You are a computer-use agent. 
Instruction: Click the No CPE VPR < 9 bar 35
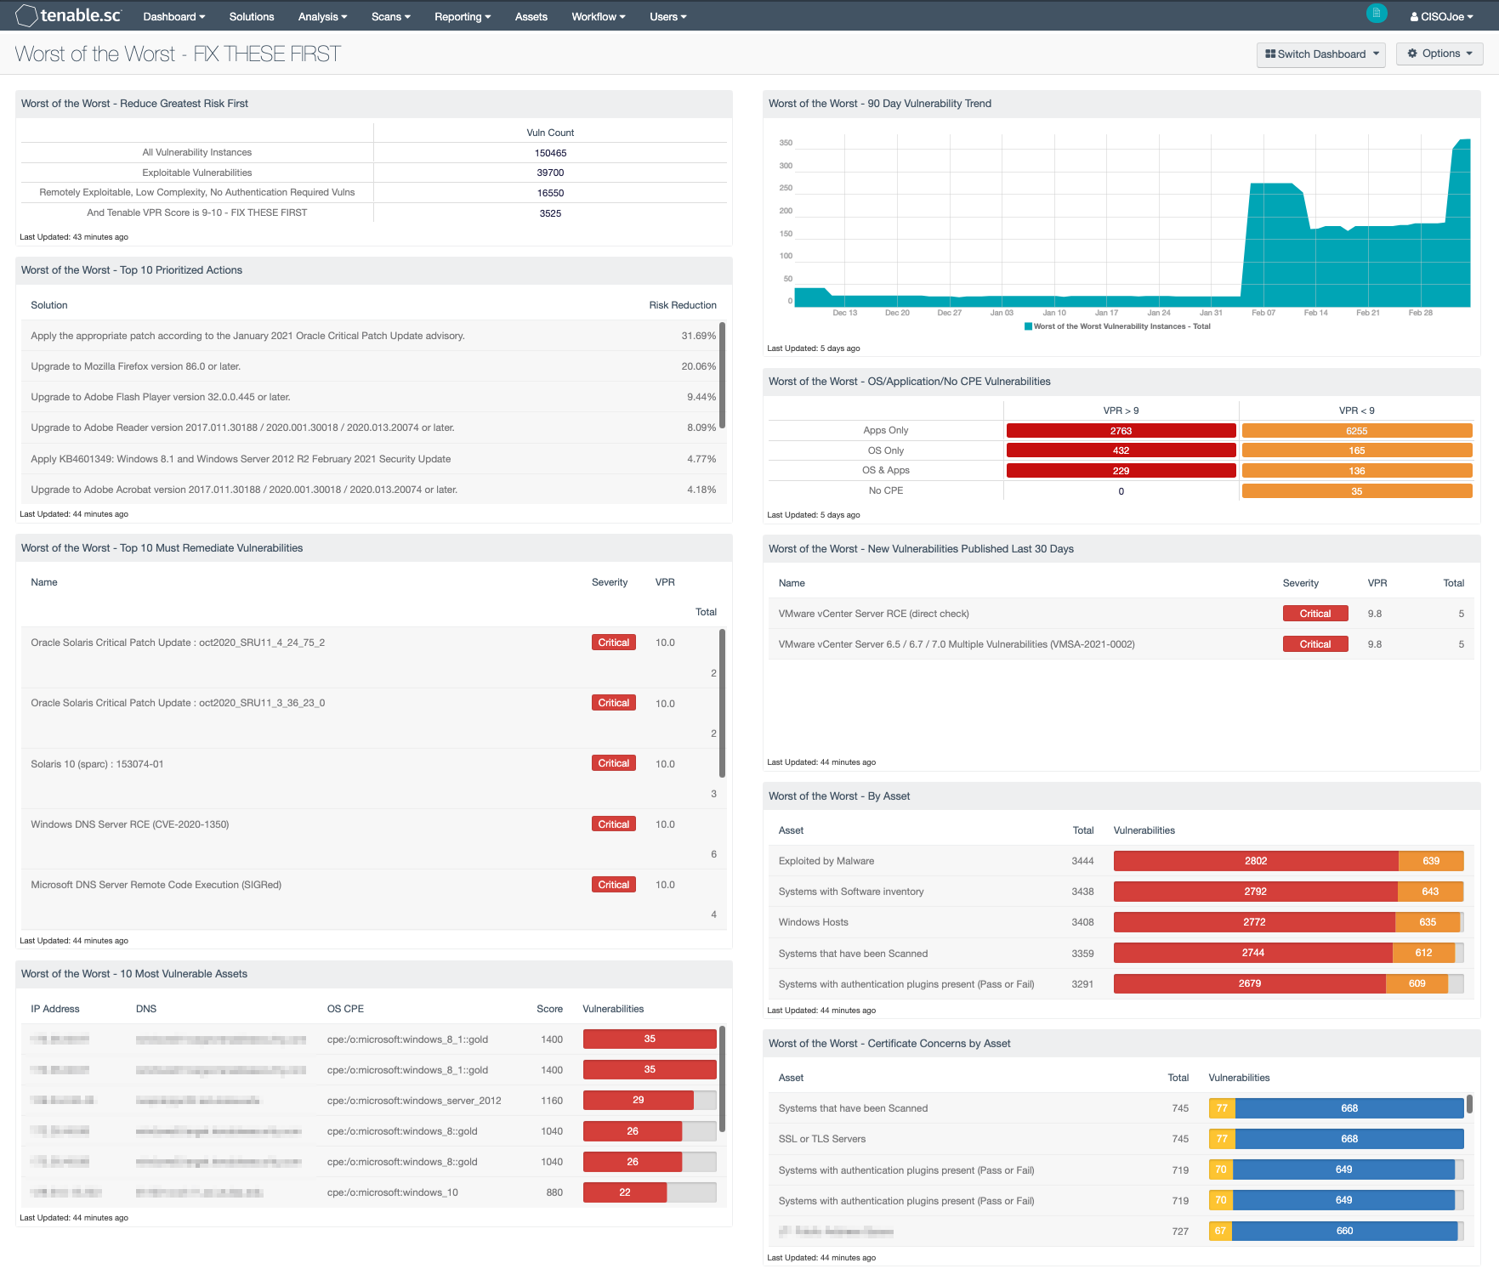click(1356, 491)
